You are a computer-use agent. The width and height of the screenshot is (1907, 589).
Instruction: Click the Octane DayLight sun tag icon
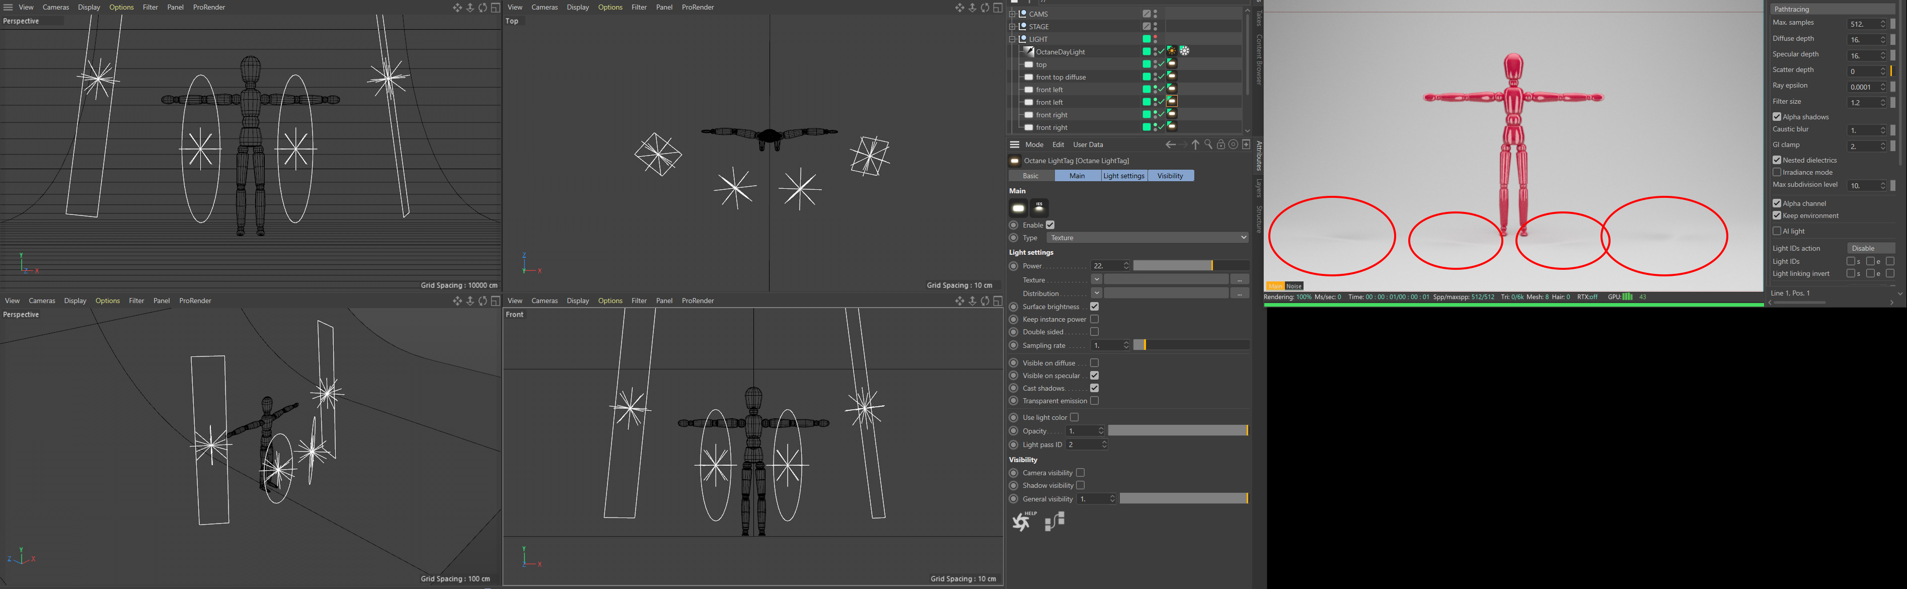pyautogui.click(x=1171, y=51)
